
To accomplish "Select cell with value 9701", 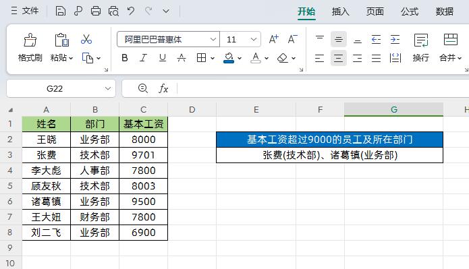I will coord(144,155).
